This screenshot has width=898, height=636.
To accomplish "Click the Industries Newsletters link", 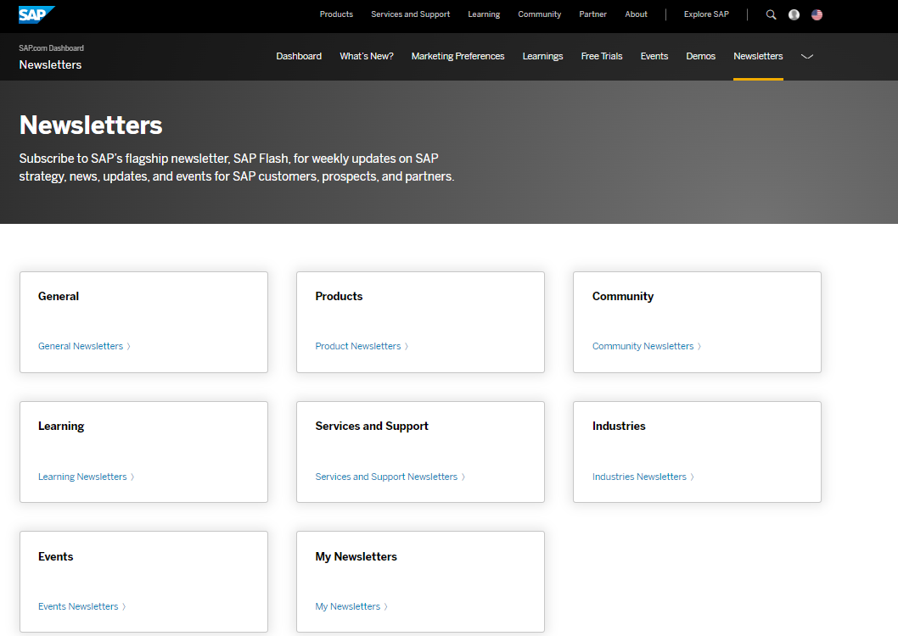I will click(639, 477).
